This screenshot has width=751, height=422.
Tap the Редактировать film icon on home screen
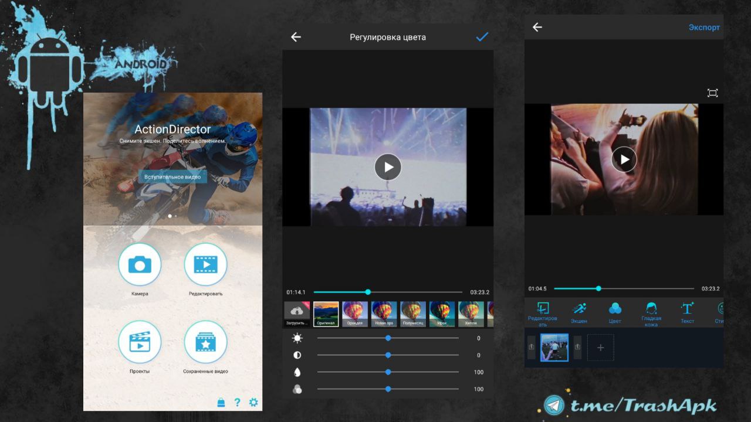click(205, 264)
